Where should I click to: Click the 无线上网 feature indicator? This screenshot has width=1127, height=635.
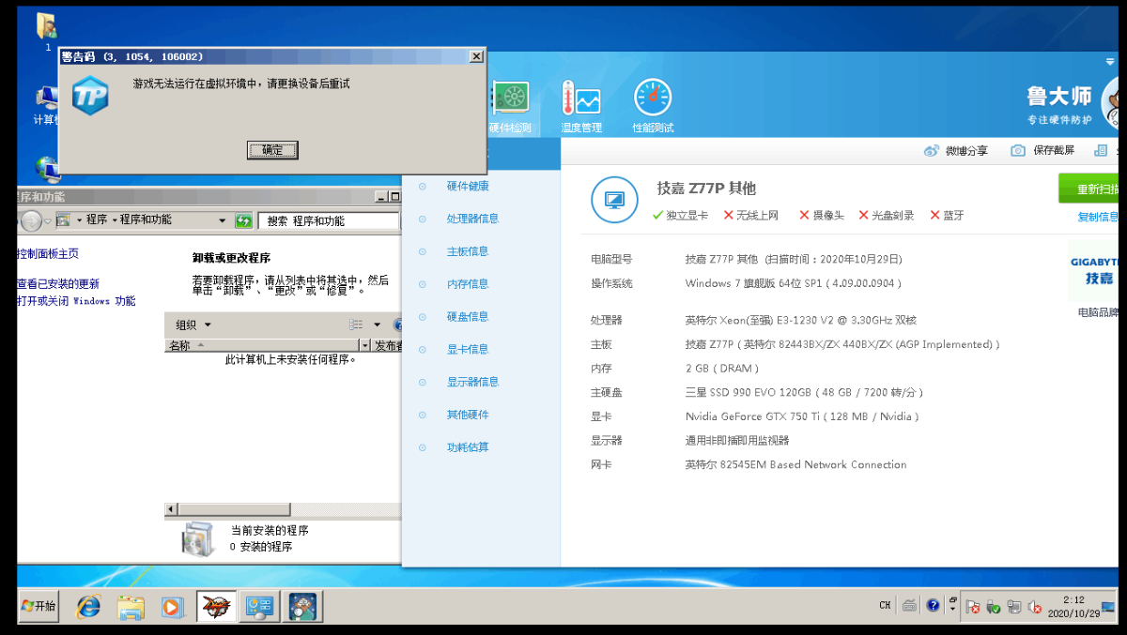click(x=750, y=215)
